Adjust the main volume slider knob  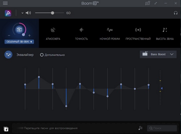(52, 13)
